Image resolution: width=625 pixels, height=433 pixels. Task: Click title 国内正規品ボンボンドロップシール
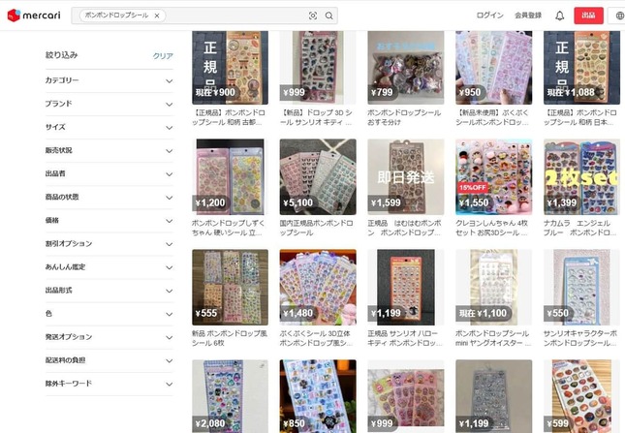click(x=316, y=228)
